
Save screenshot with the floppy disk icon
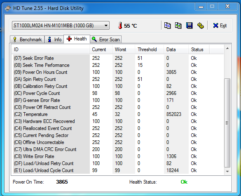point(190,26)
